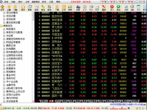Select the 000024 招商地产 stock row
This screenshot has height=110, width=147.
pyautogui.click(x=91, y=81)
